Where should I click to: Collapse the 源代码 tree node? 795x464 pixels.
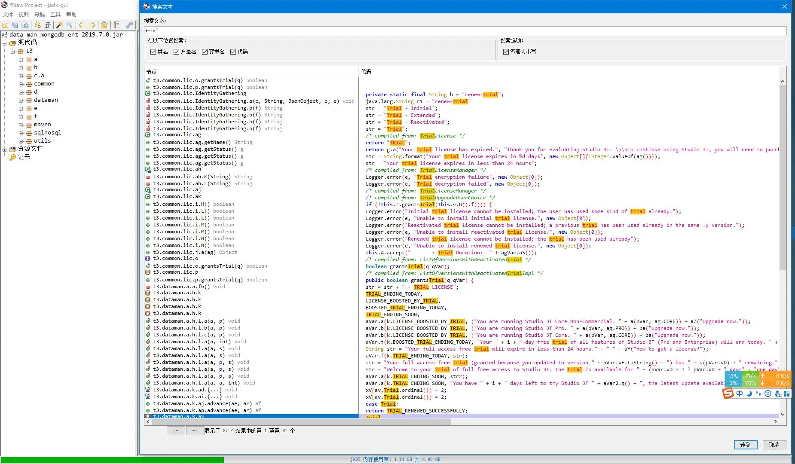[x=4, y=43]
